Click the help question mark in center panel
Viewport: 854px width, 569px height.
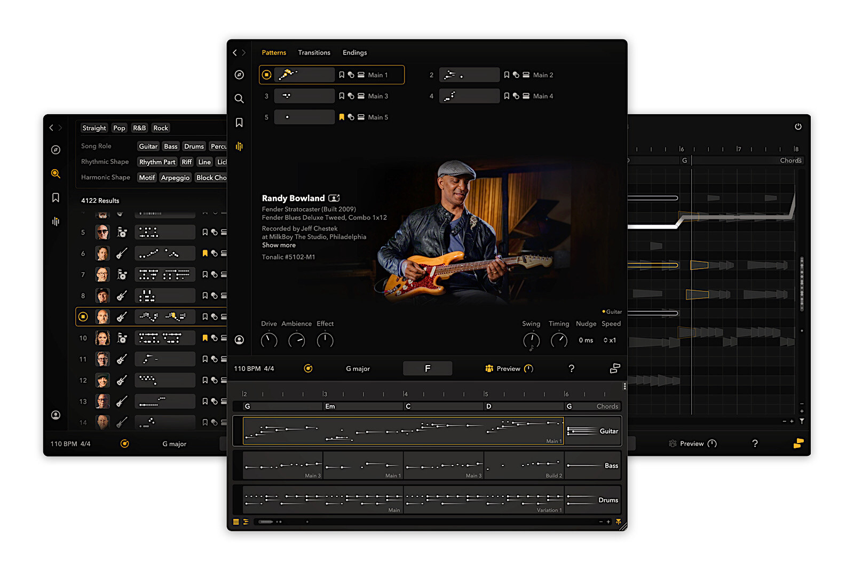click(x=571, y=368)
